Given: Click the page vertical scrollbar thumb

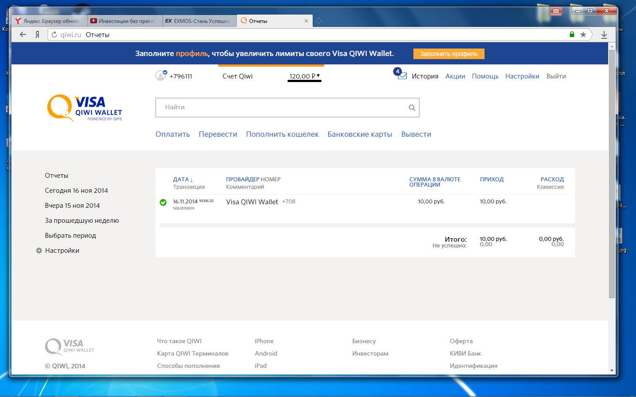Looking at the screenshot, I should (x=612, y=174).
